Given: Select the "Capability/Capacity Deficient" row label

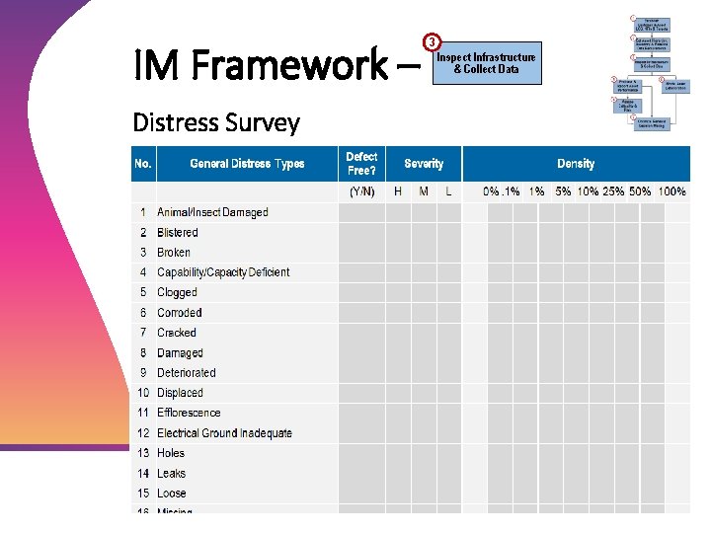Looking at the screenshot, I should (223, 272).
